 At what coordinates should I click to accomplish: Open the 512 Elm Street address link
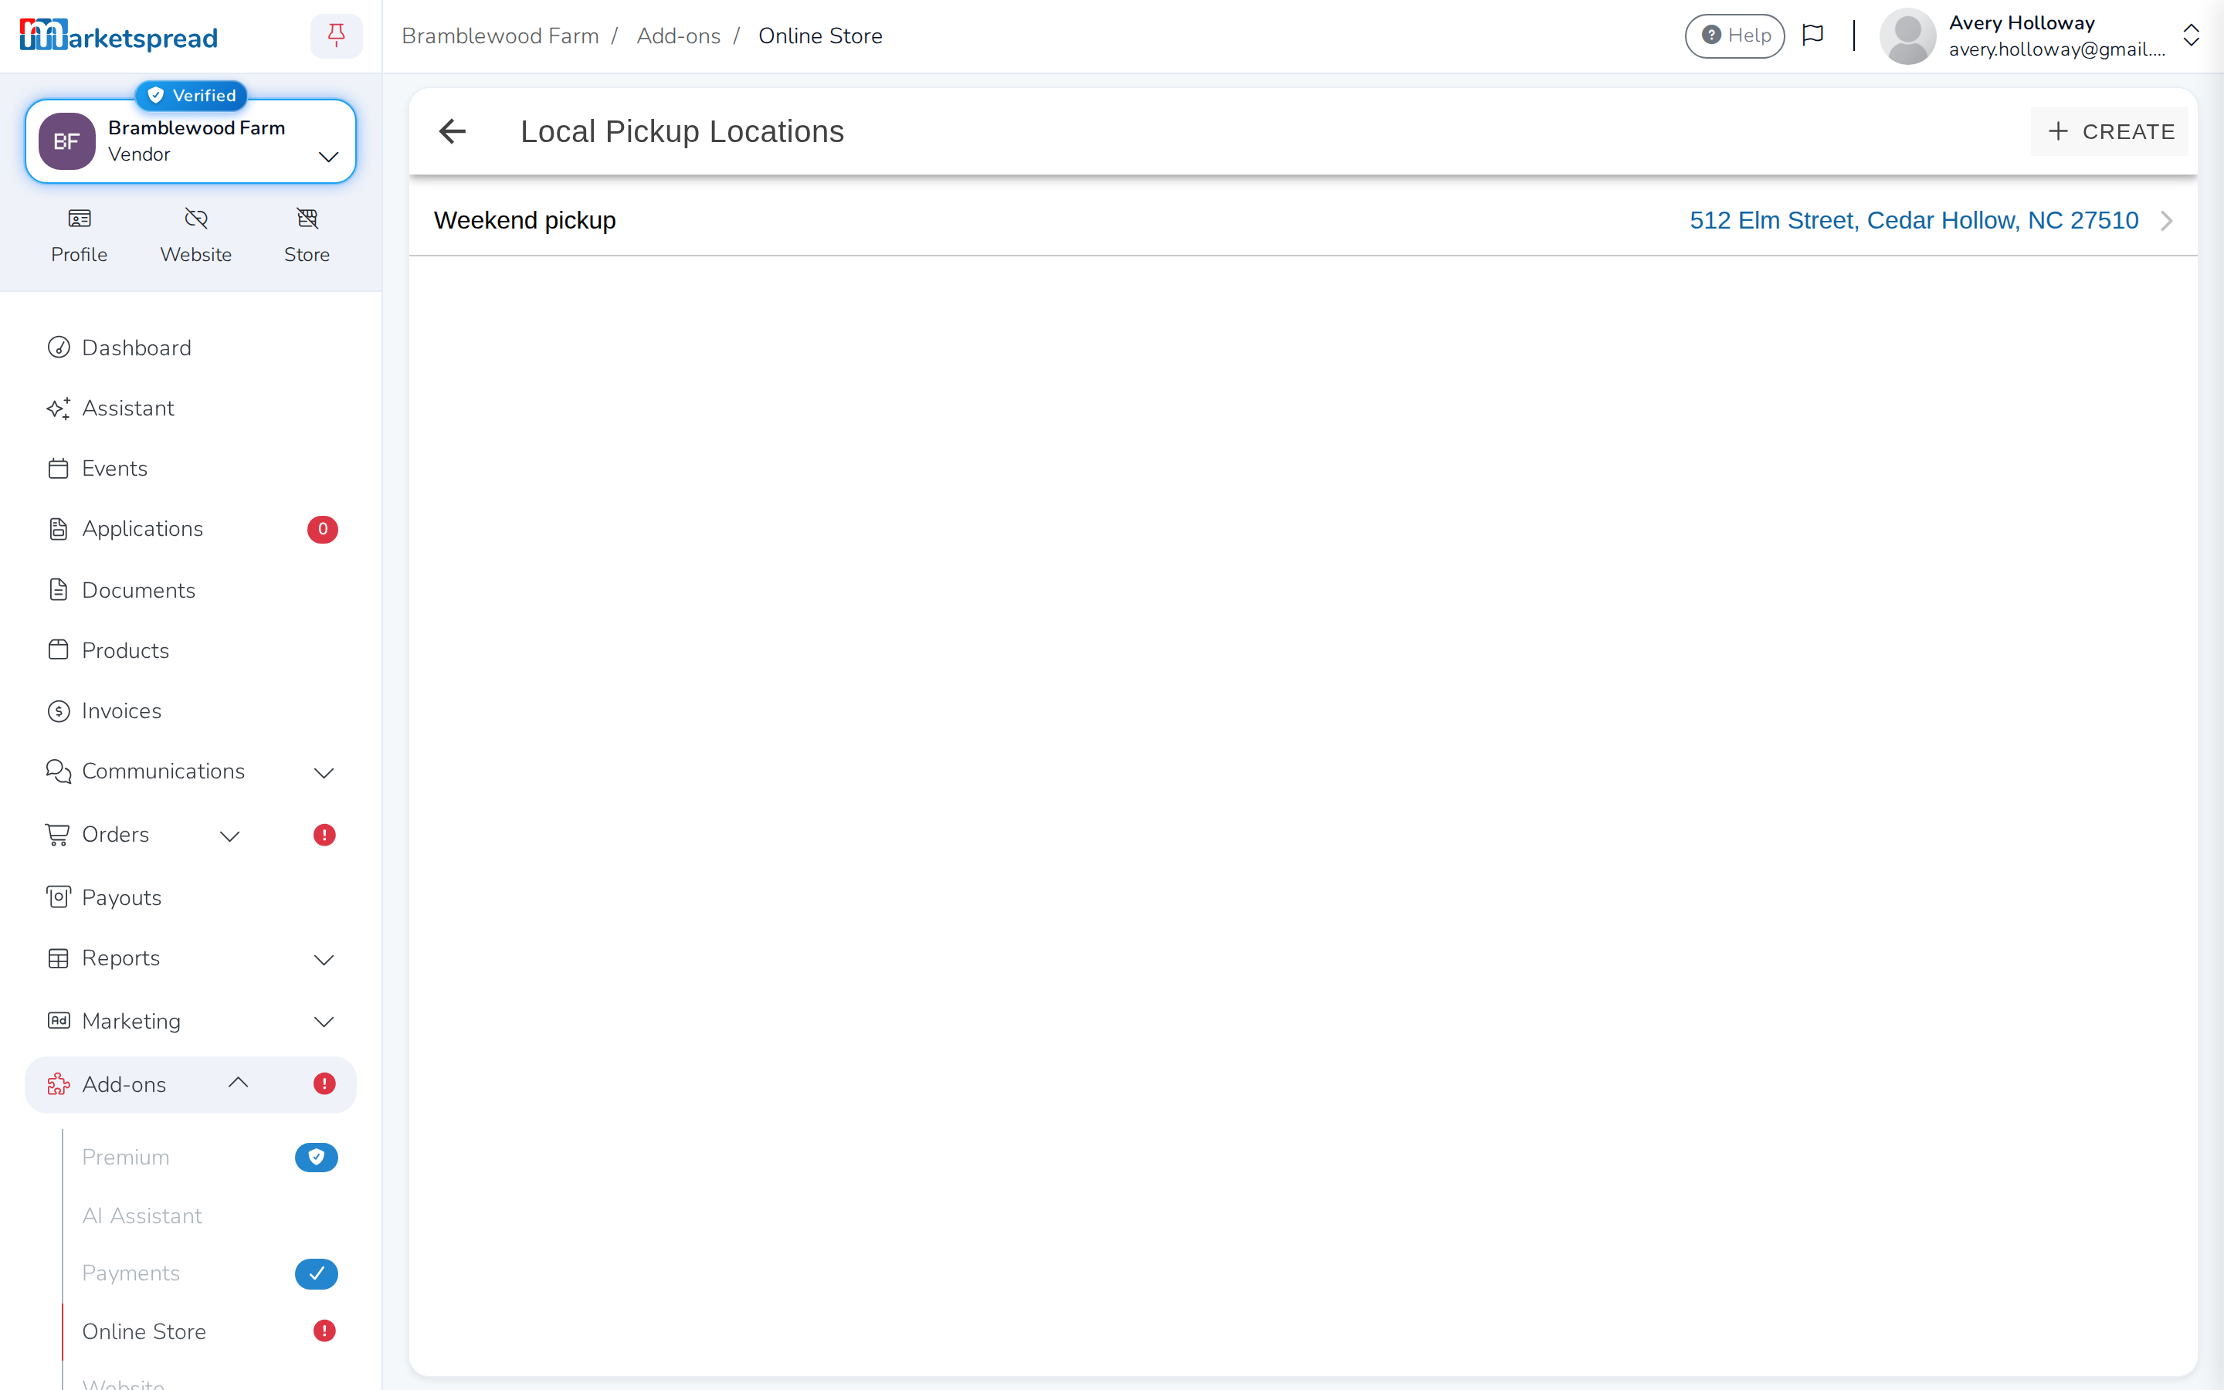(1914, 221)
